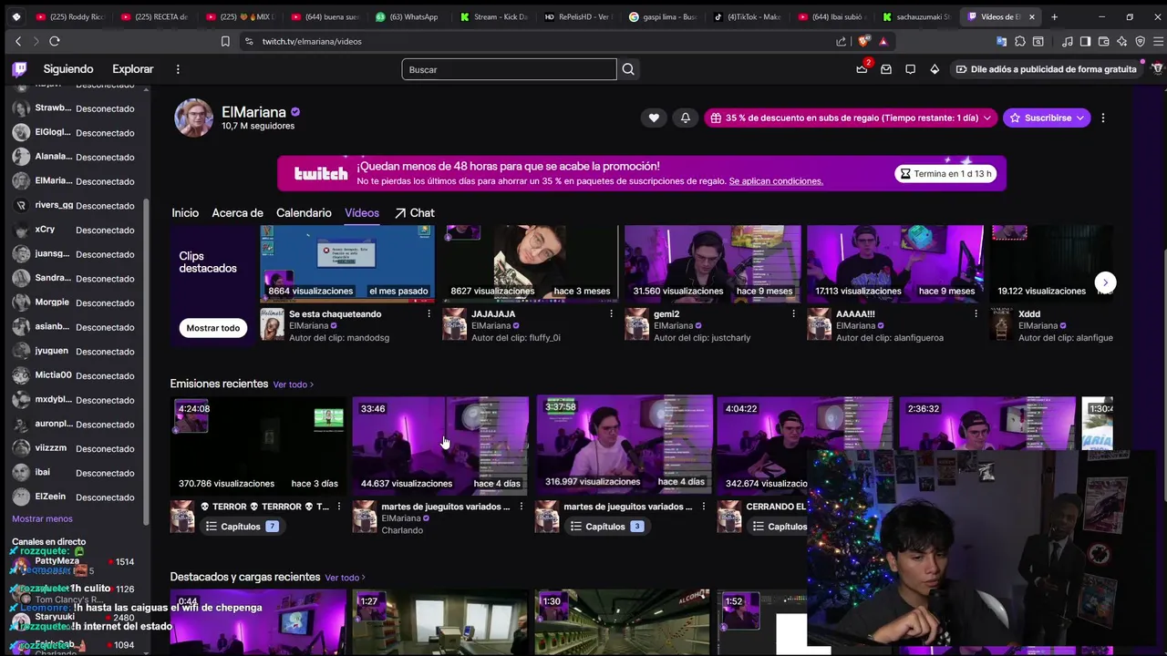The image size is (1167, 656).
Task: Open Brave Leo AI sparkle icon
Action: coord(1121,41)
